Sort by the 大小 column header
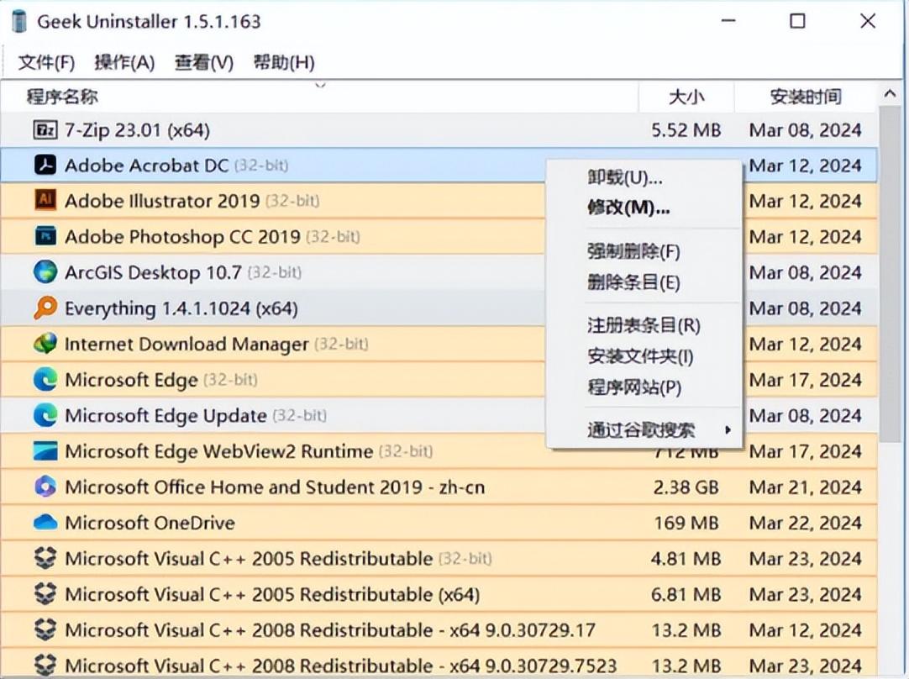Viewport: 909px width, 679px height. (x=686, y=97)
